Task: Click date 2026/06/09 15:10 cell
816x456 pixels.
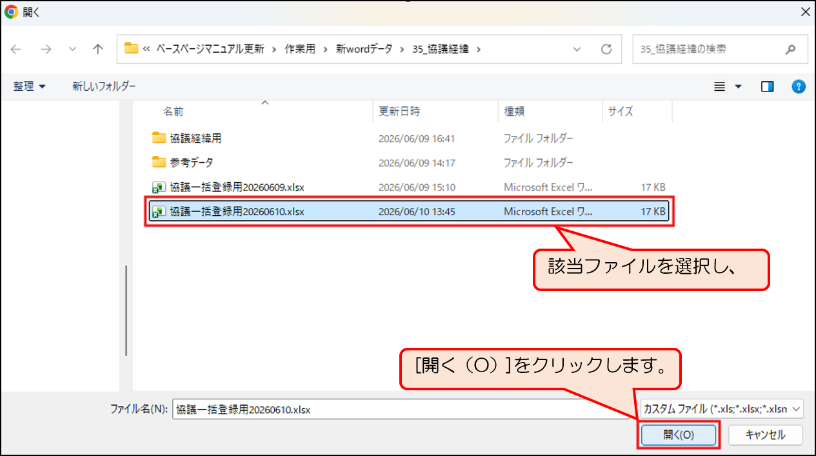Action: (x=417, y=187)
